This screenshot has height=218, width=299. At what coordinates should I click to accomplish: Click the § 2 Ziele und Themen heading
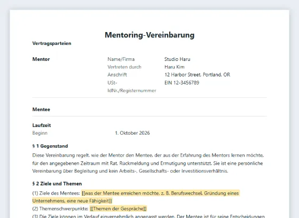click(x=57, y=184)
